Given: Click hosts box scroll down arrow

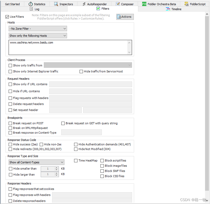Looking at the screenshot, I should (129, 52).
